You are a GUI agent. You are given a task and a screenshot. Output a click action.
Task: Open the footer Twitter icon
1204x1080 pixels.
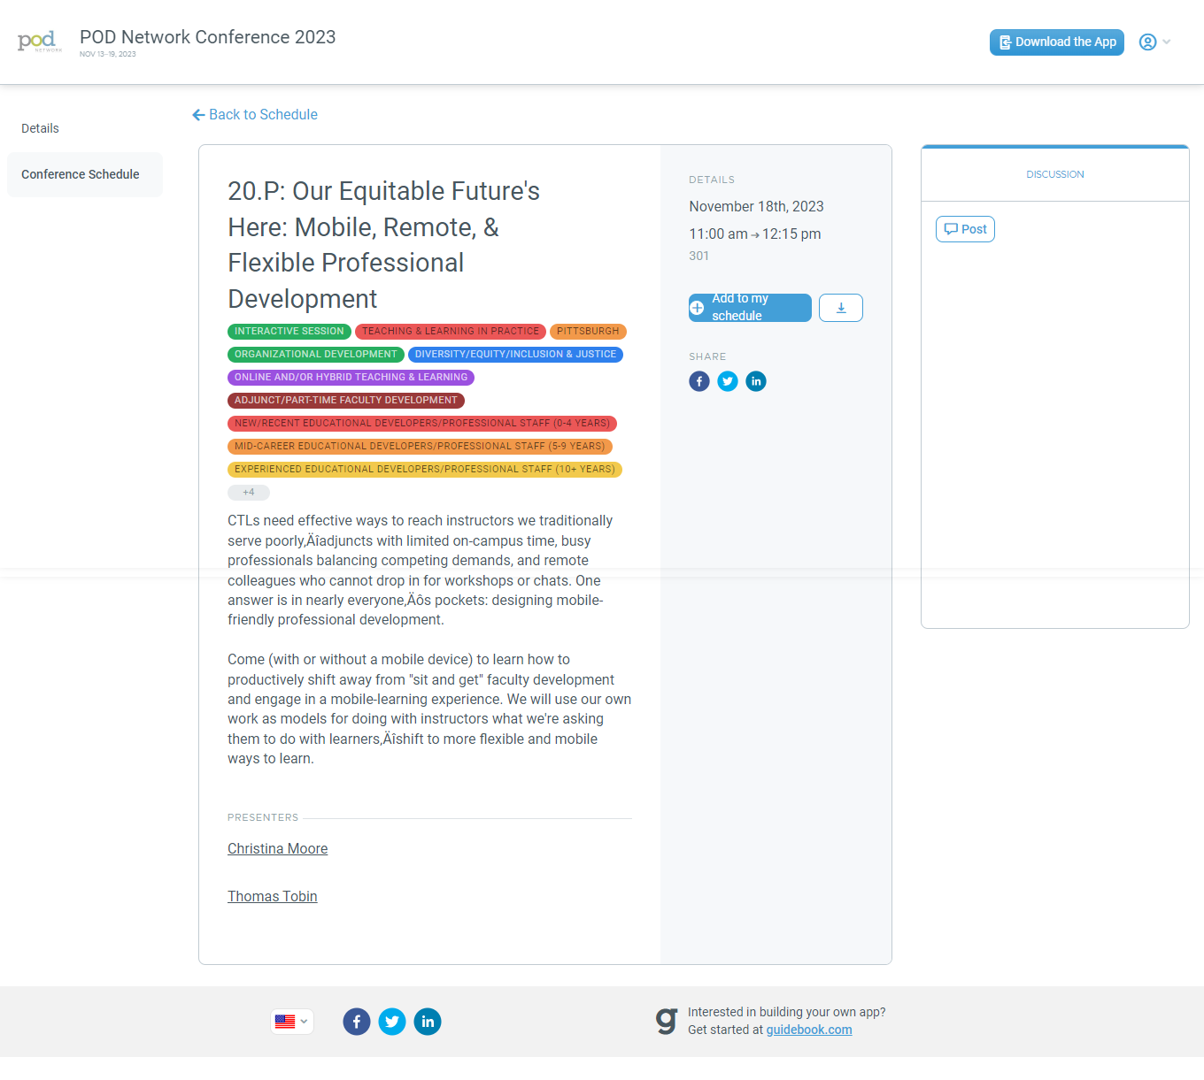click(392, 1022)
